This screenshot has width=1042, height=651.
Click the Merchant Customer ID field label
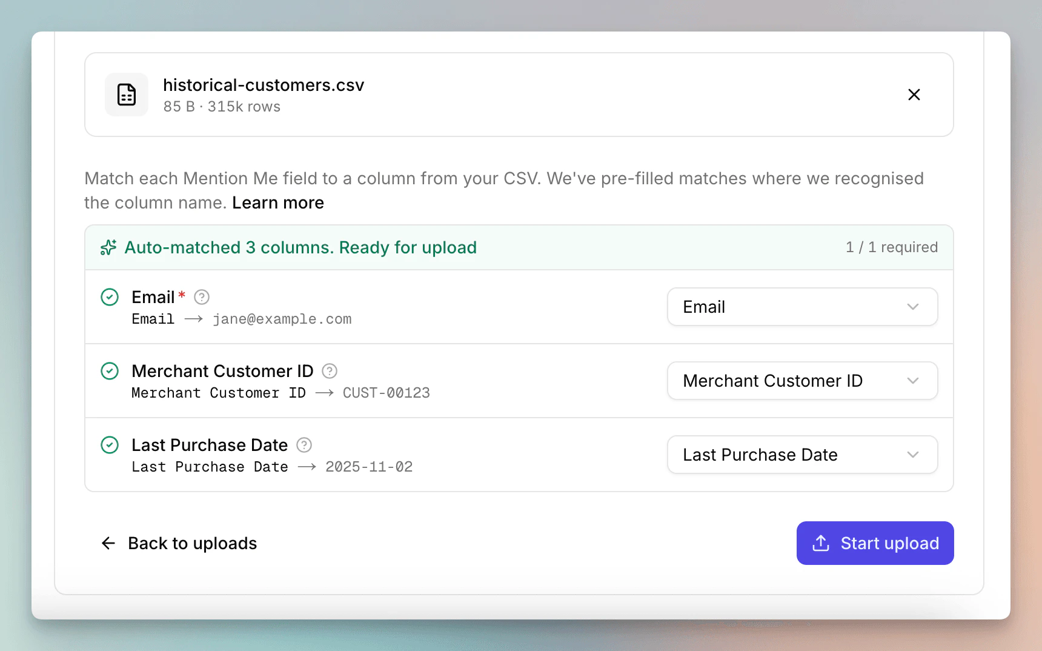222,371
